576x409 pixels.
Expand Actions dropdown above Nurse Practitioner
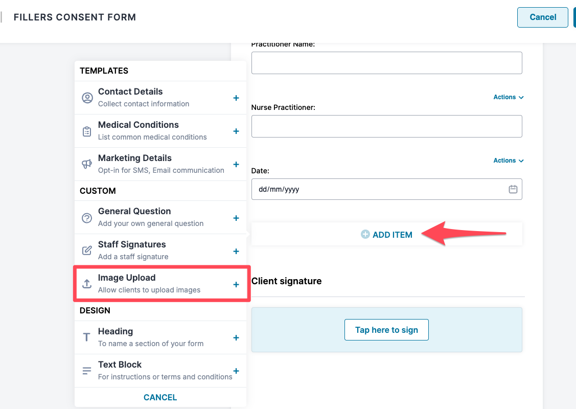point(509,97)
